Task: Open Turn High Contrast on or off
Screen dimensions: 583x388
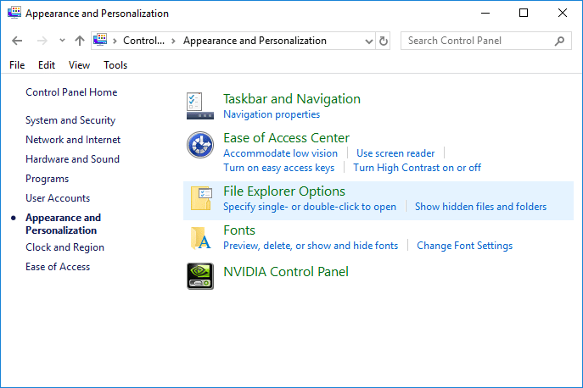Action: click(x=417, y=168)
